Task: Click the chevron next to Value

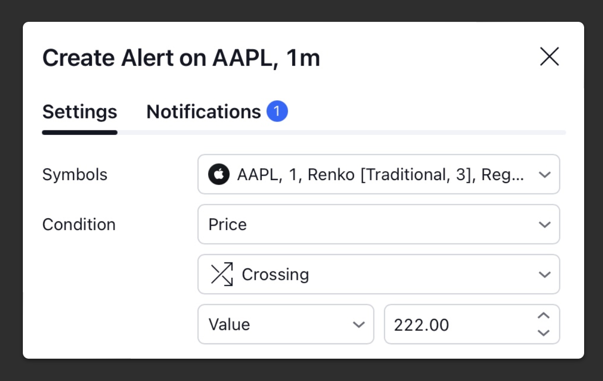Action: [x=358, y=324]
